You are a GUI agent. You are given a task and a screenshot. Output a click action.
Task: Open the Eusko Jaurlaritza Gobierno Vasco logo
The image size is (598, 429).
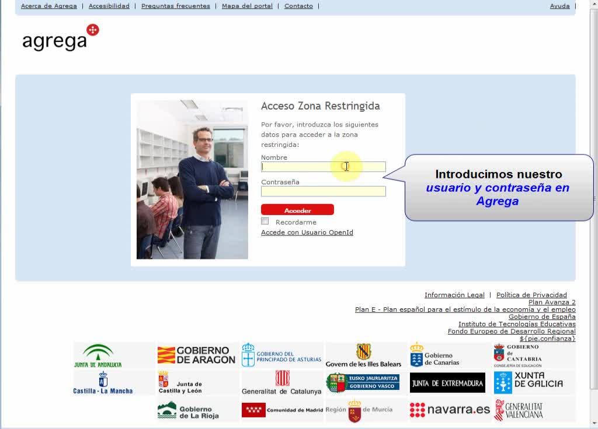pyautogui.click(x=363, y=382)
